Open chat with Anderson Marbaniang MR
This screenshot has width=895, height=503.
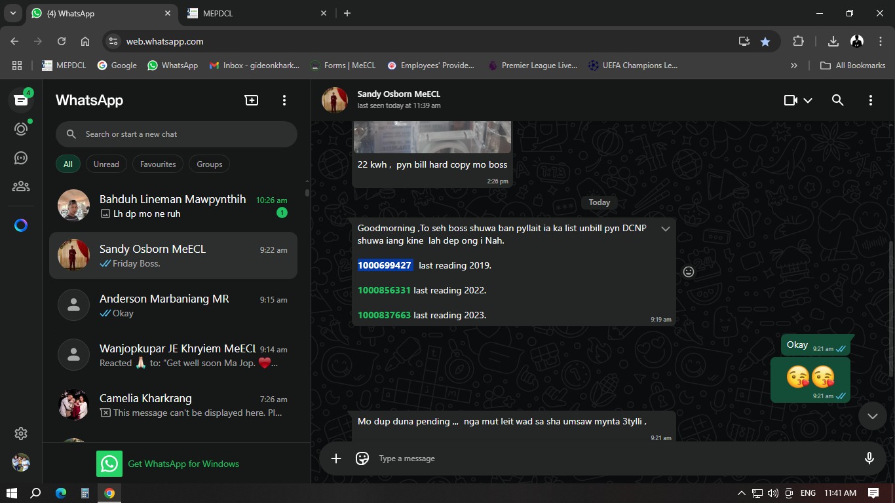tap(174, 305)
